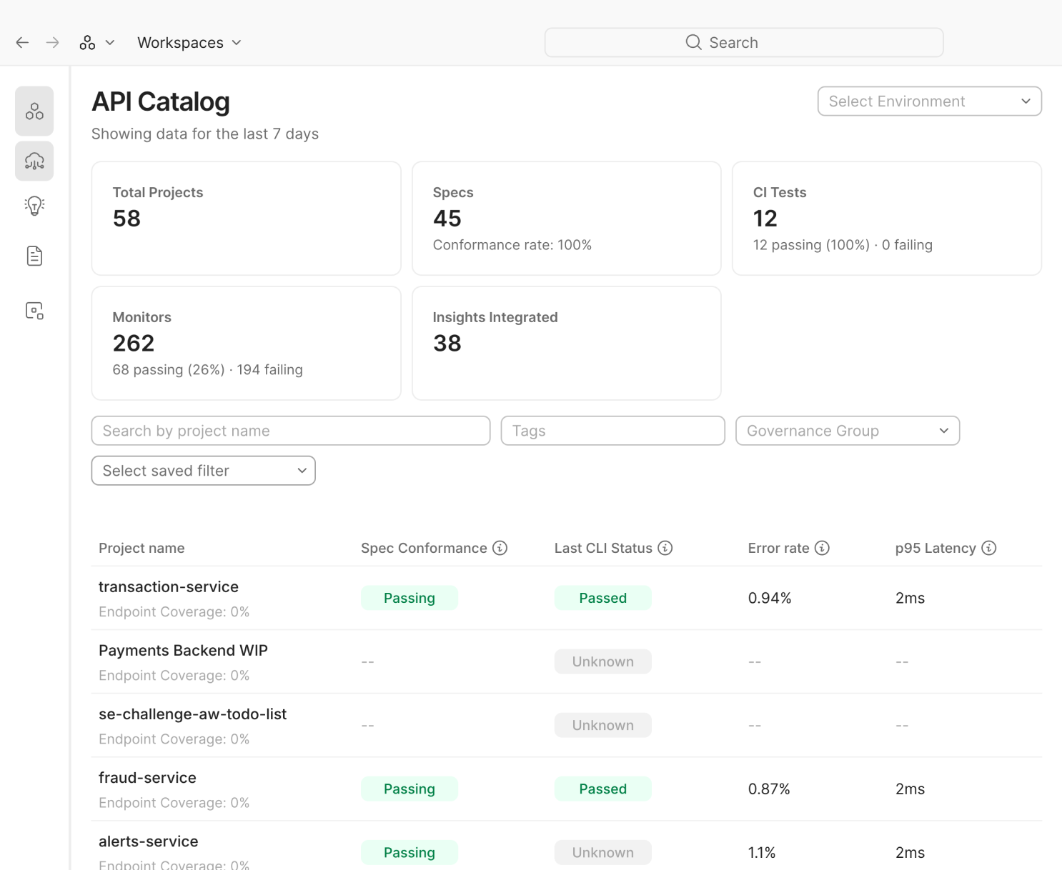
Task: Click the back arrow navigation icon
Action: tap(21, 42)
